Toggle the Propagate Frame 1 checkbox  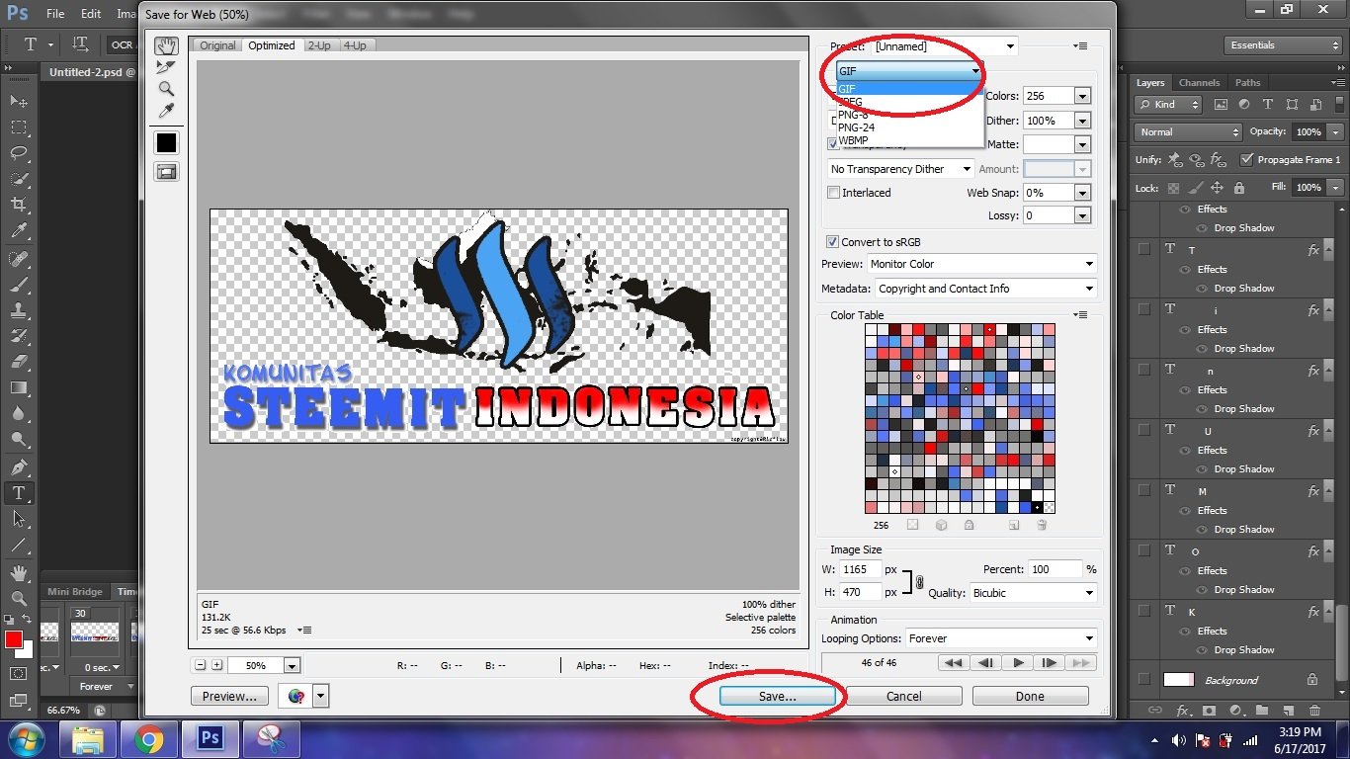[1247, 159]
